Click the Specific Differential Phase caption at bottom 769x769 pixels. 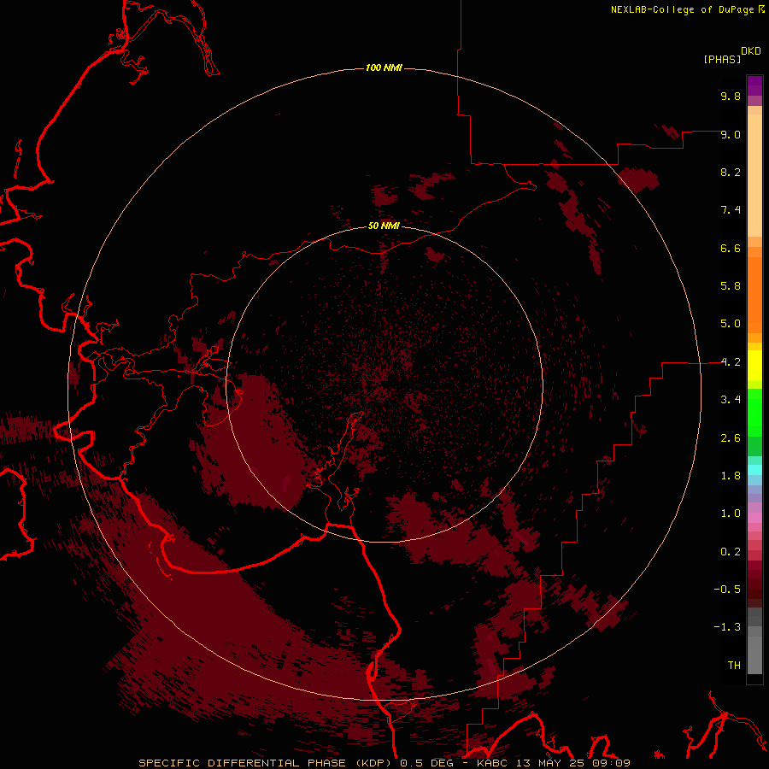(384, 763)
